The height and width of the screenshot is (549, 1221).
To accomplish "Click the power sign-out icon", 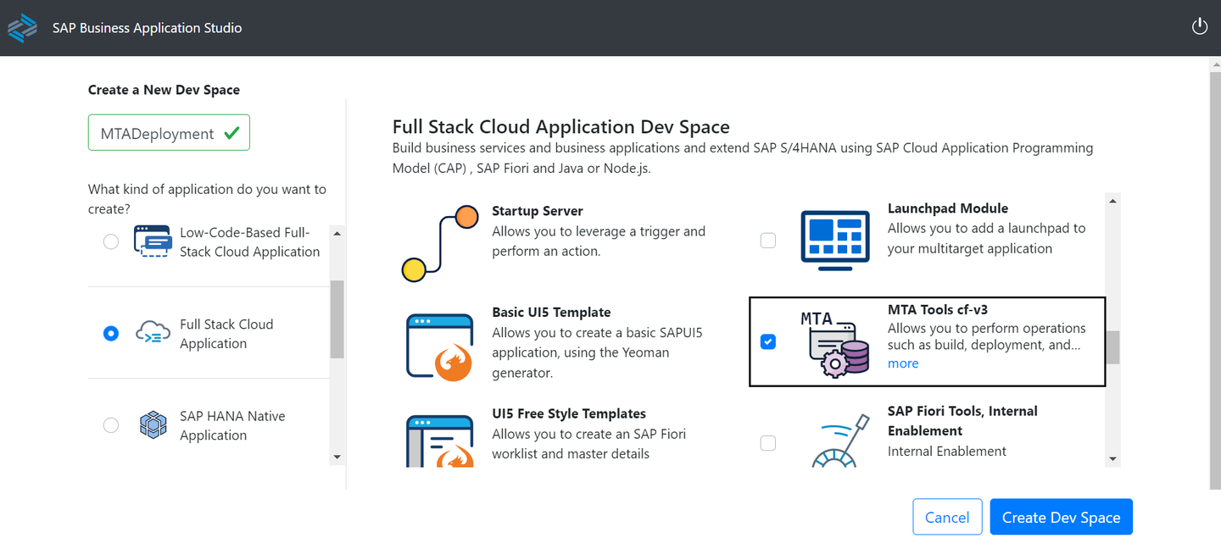I will coord(1199,26).
